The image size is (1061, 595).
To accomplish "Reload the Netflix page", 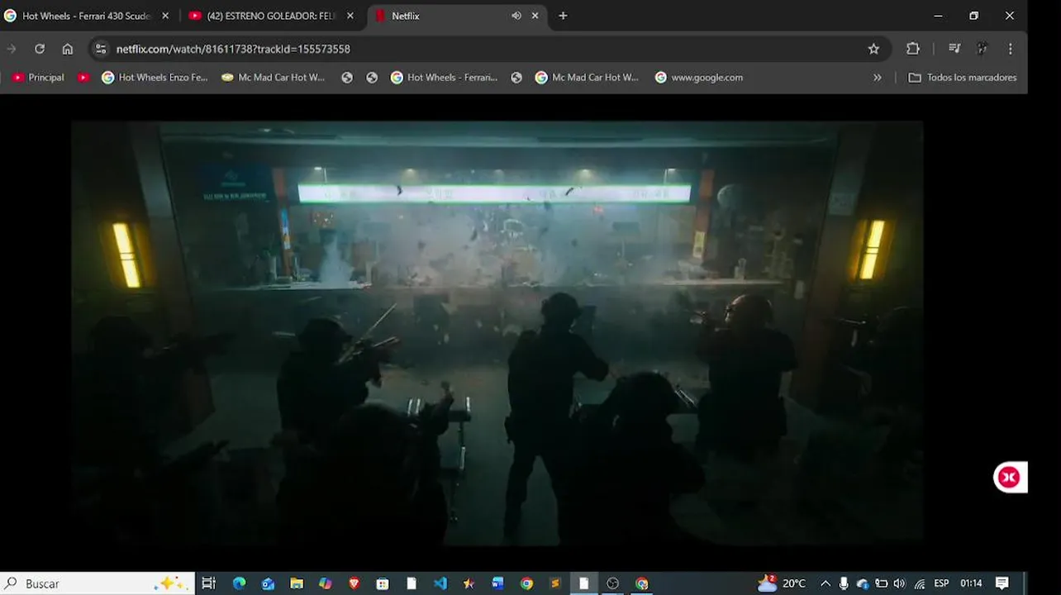I will click(x=39, y=49).
